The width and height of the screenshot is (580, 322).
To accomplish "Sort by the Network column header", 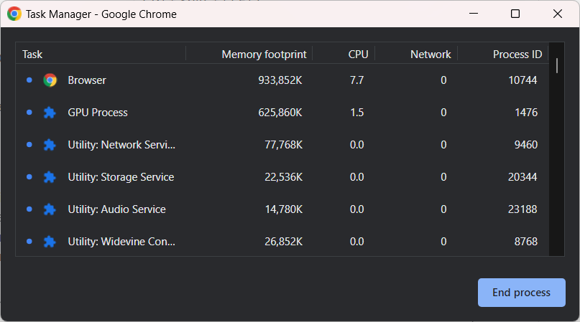I will 431,55.
